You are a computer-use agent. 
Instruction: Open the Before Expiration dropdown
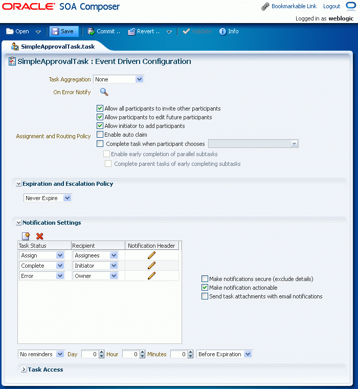pyautogui.click(x=224, y=354)
